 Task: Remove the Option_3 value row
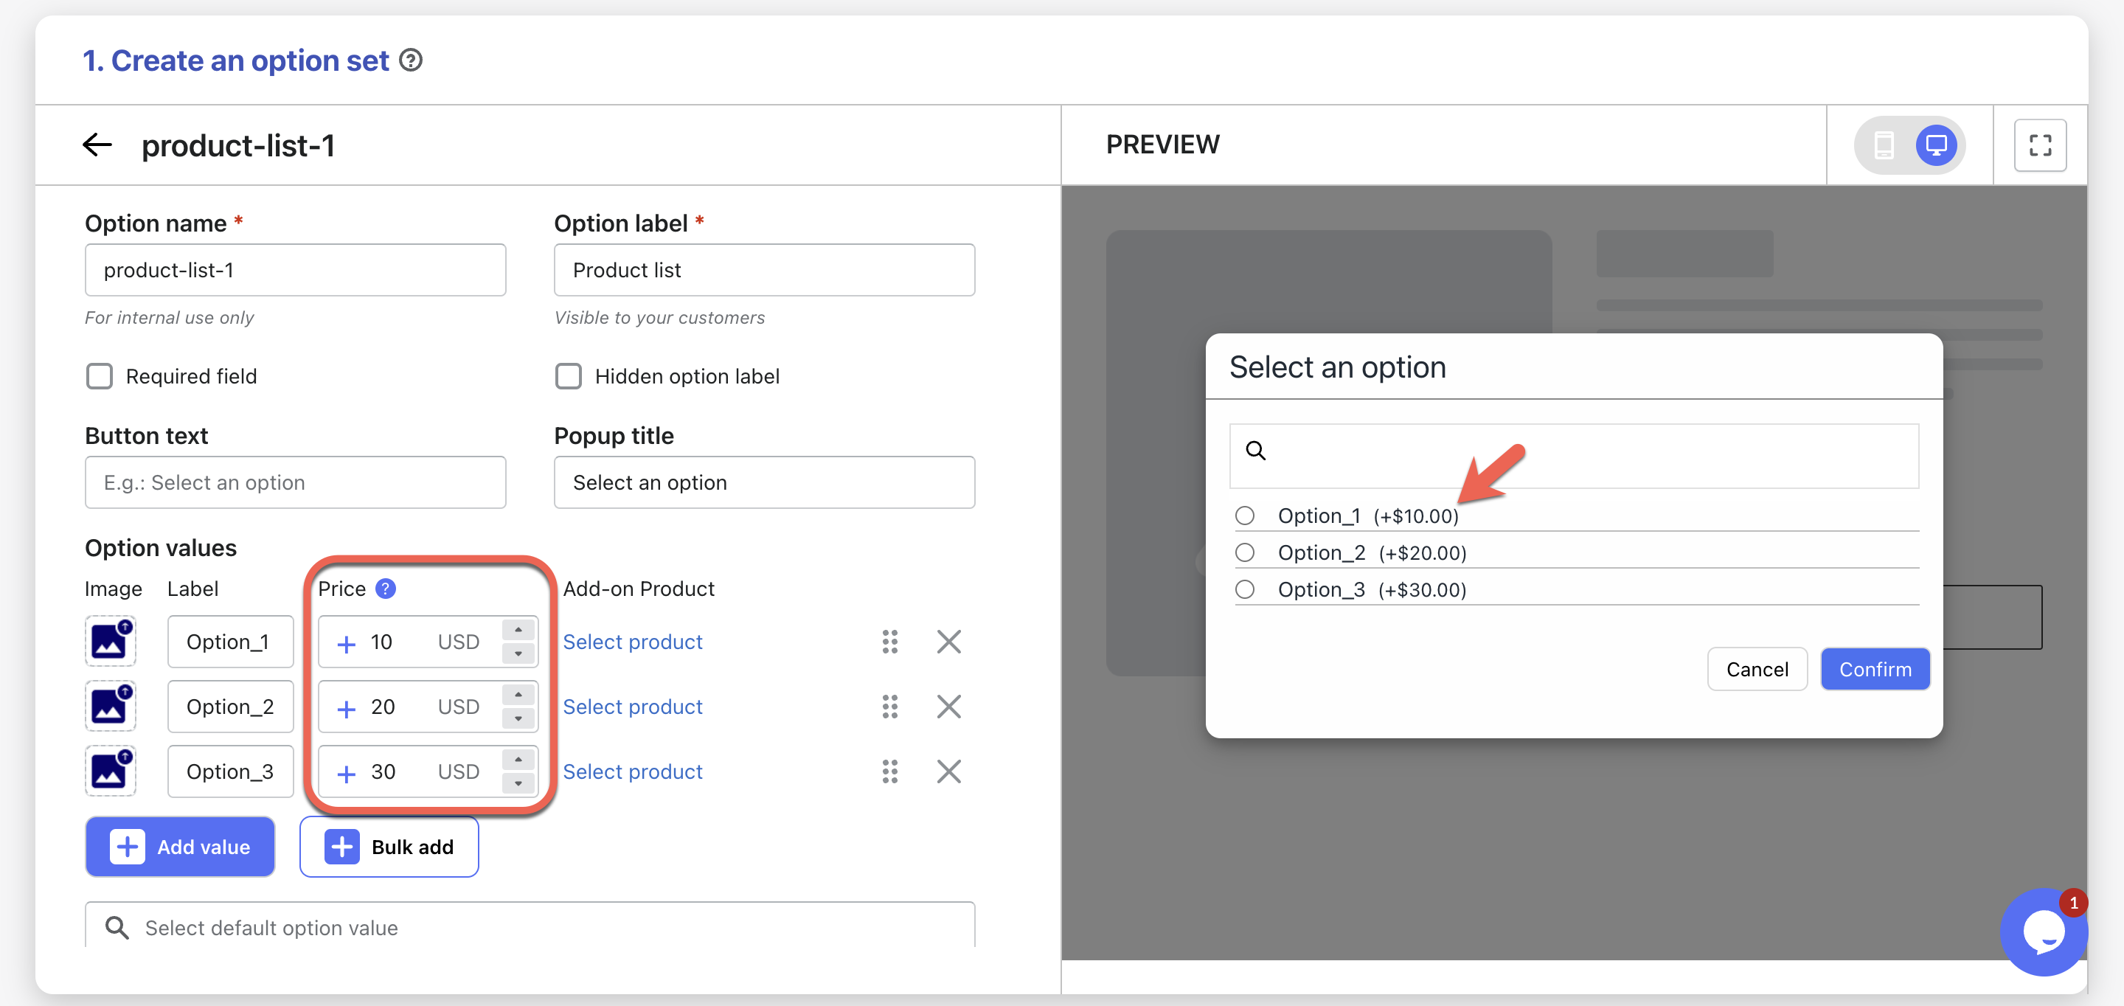click(x=948, y=771)
